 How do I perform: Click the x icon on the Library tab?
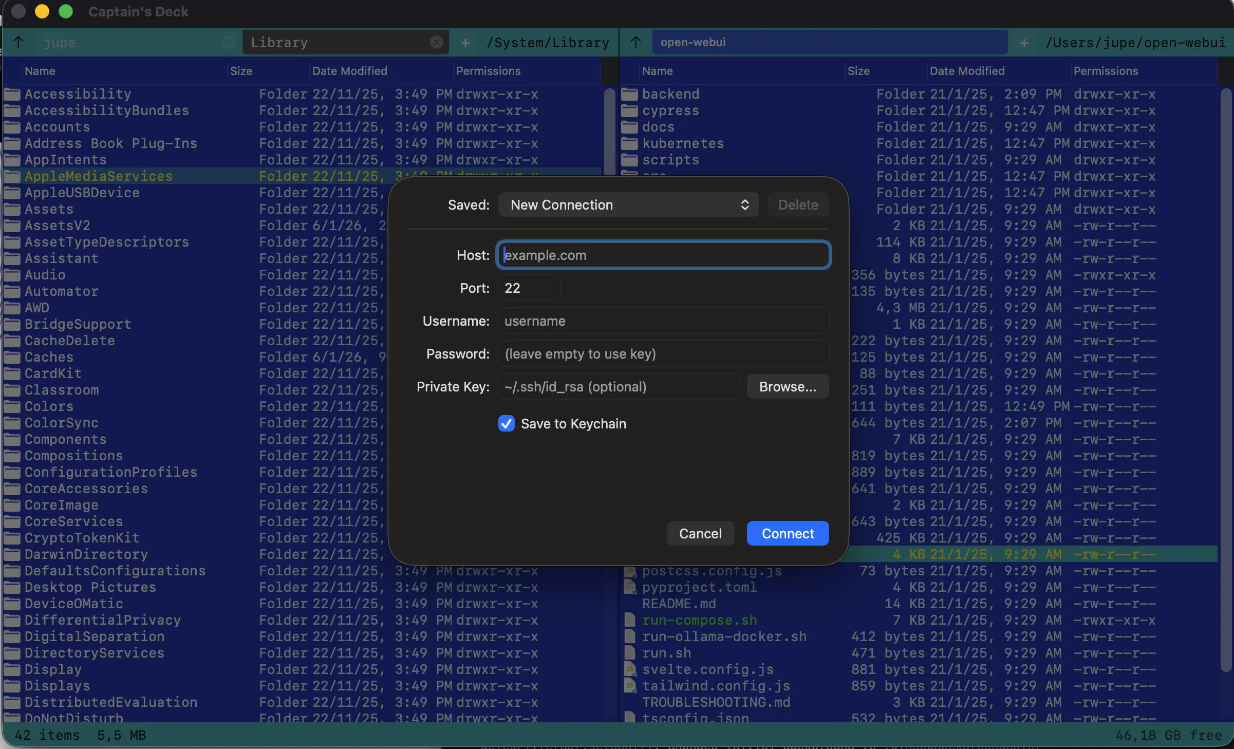[x=436, y=42]
